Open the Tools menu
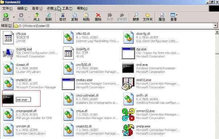Image resolution: width=219 pixels, height=139 pixels. tap(67, 8)
